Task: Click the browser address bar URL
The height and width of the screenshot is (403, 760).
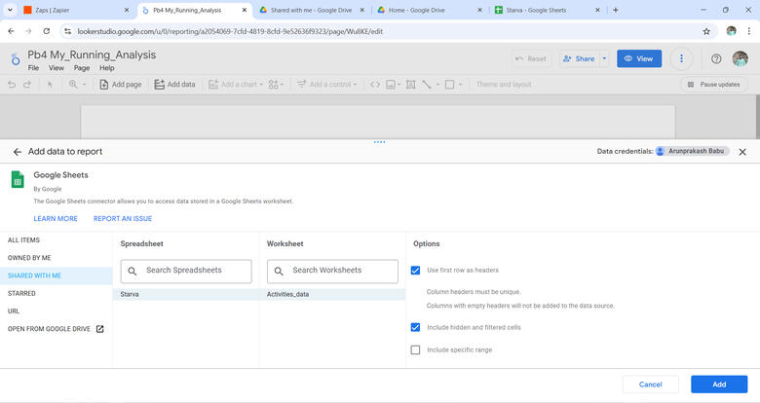Action: (230, 31)
